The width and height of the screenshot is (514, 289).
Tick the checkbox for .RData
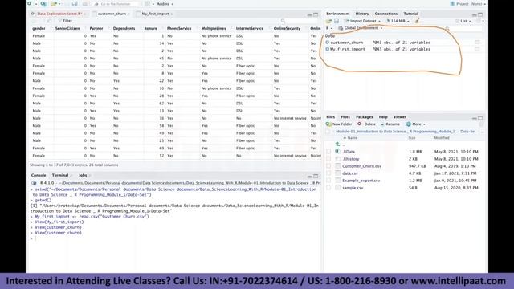tap(328, 152)
